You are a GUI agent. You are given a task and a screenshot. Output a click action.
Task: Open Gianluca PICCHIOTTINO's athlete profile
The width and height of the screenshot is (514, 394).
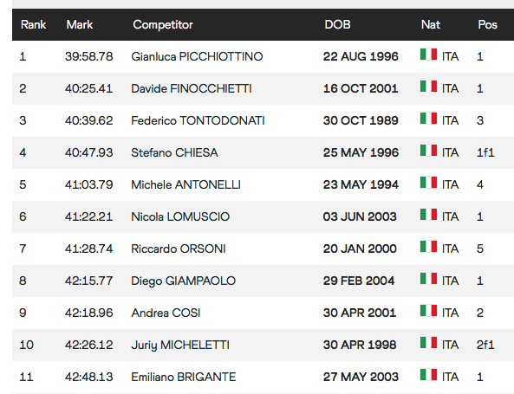click(x=197, y=56)
